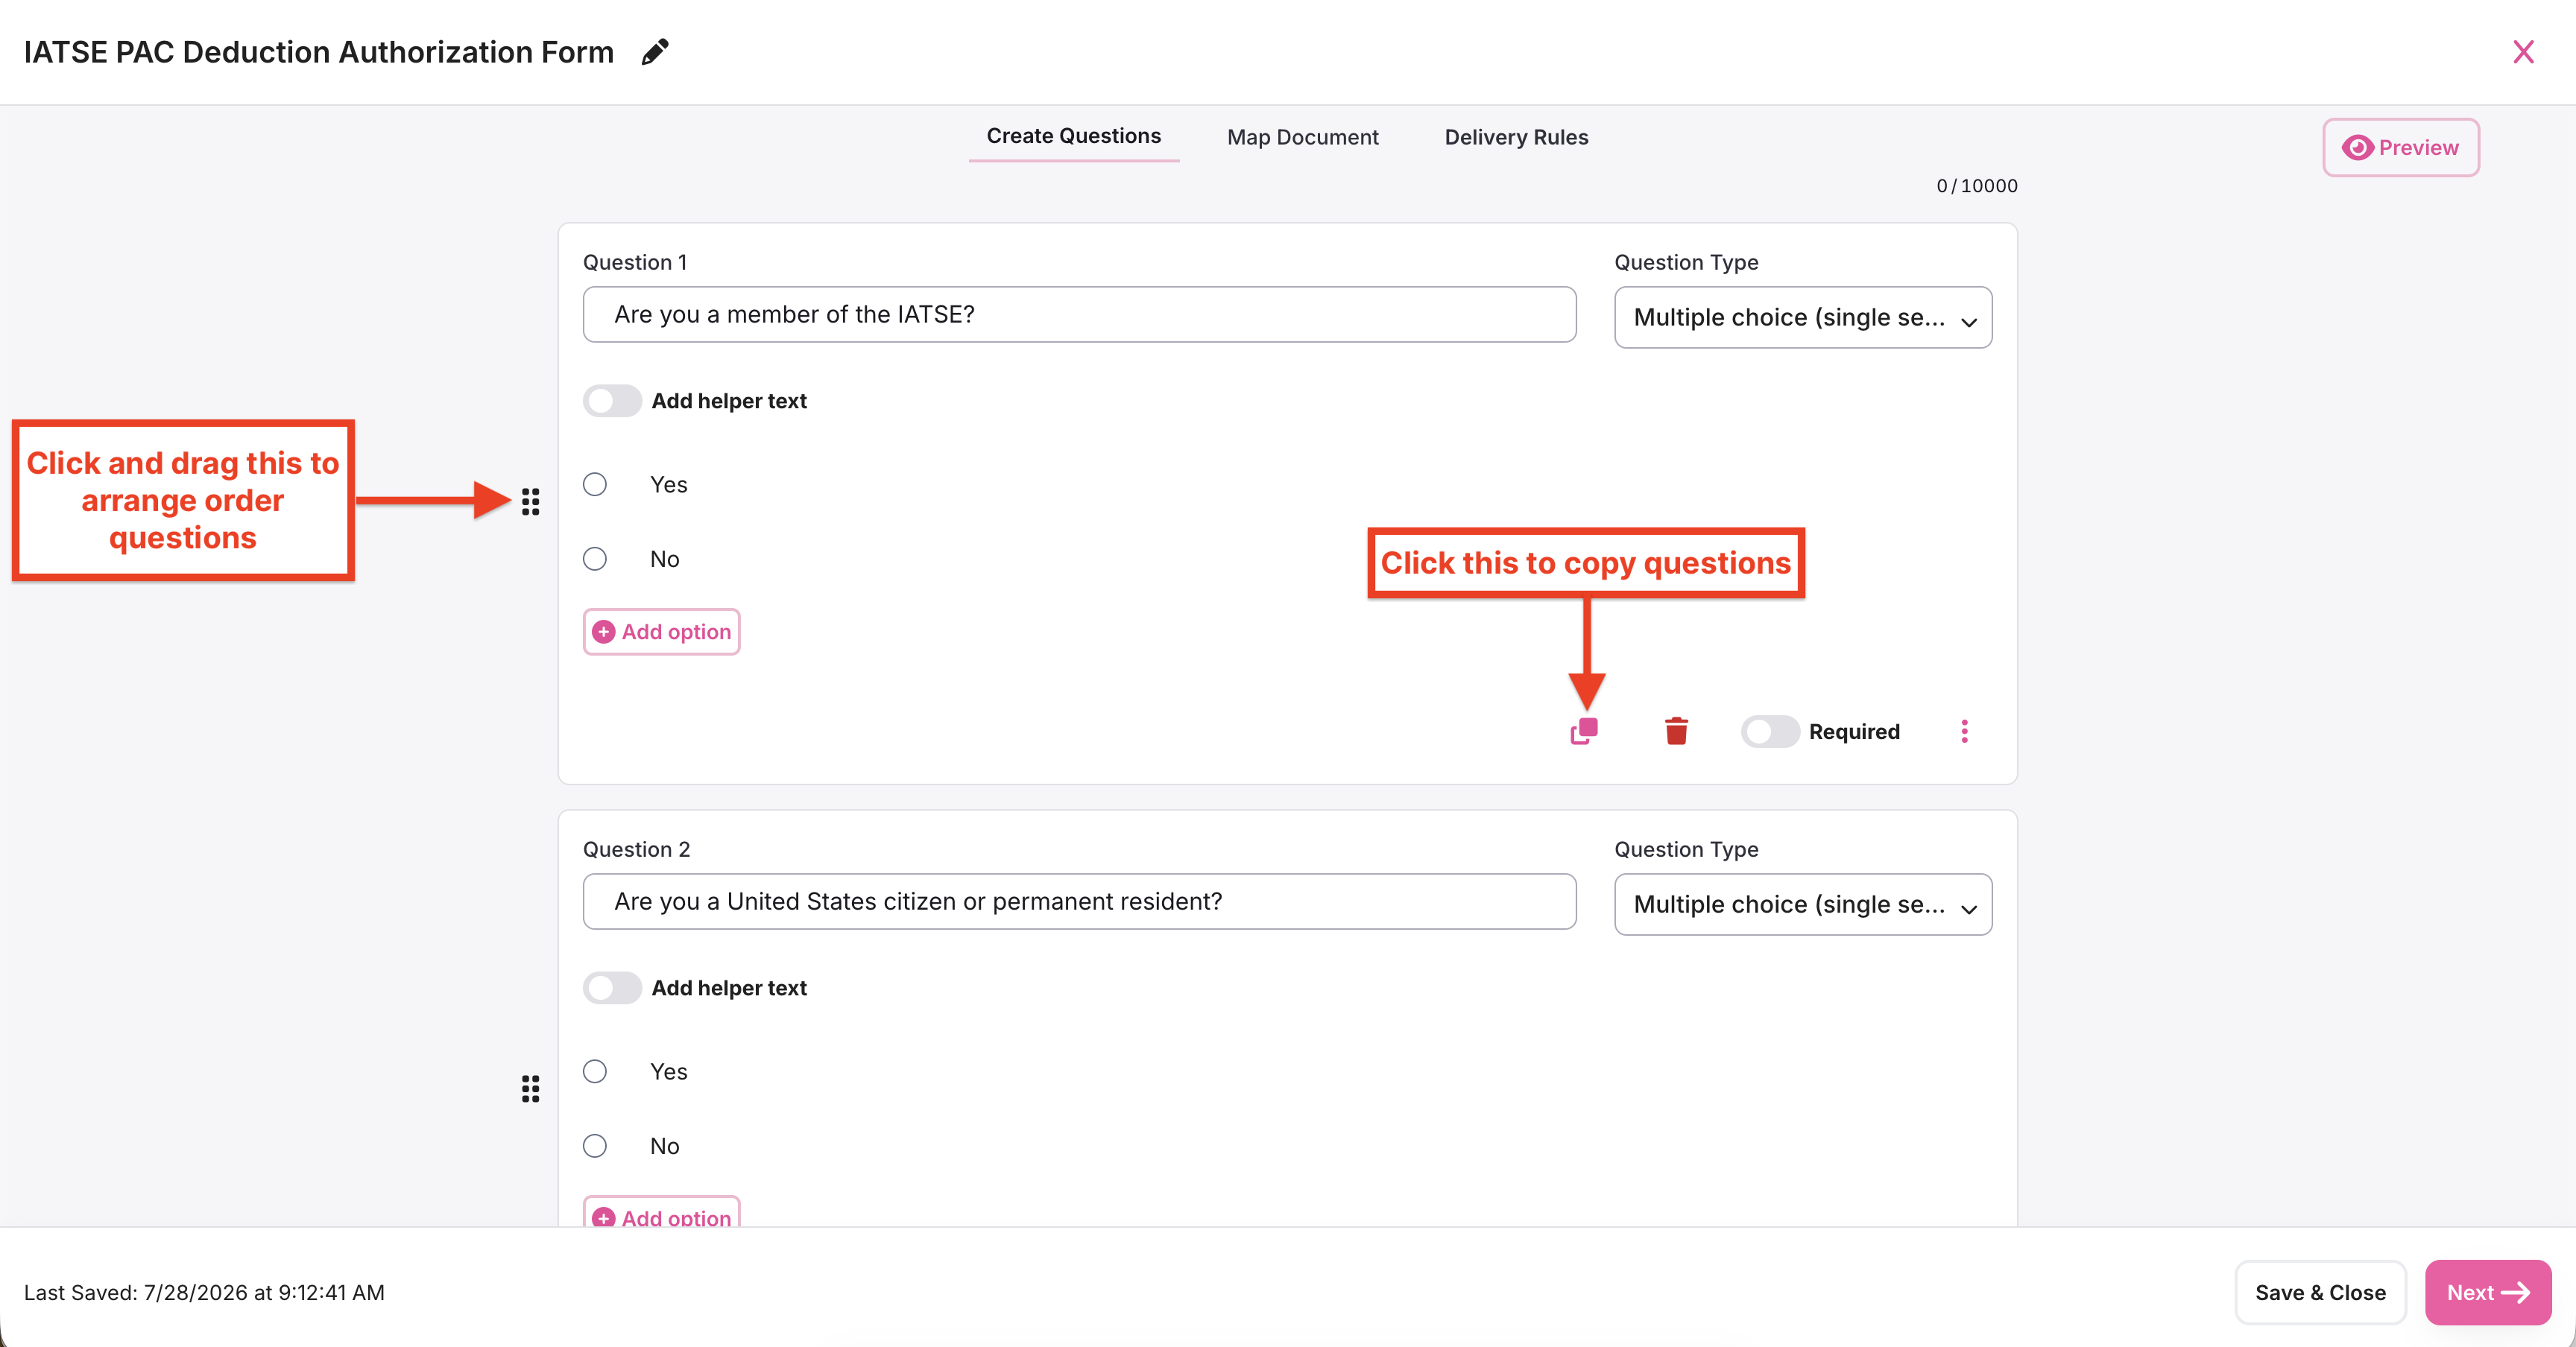Click the form title IATSE PAC Deduction Authorization Form
This screenshot has width=2576, height=1347.
(319, 52)
